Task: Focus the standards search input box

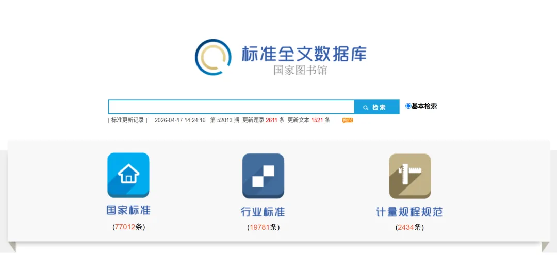Action: pos(232,107)
